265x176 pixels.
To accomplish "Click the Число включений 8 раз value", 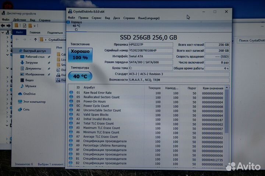I will [217, 62].
